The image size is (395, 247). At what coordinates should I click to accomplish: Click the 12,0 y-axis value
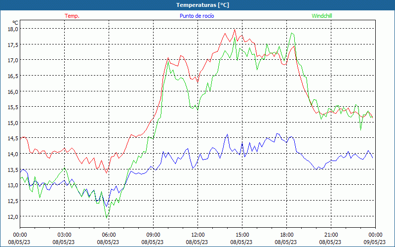(x=14, y=216)
